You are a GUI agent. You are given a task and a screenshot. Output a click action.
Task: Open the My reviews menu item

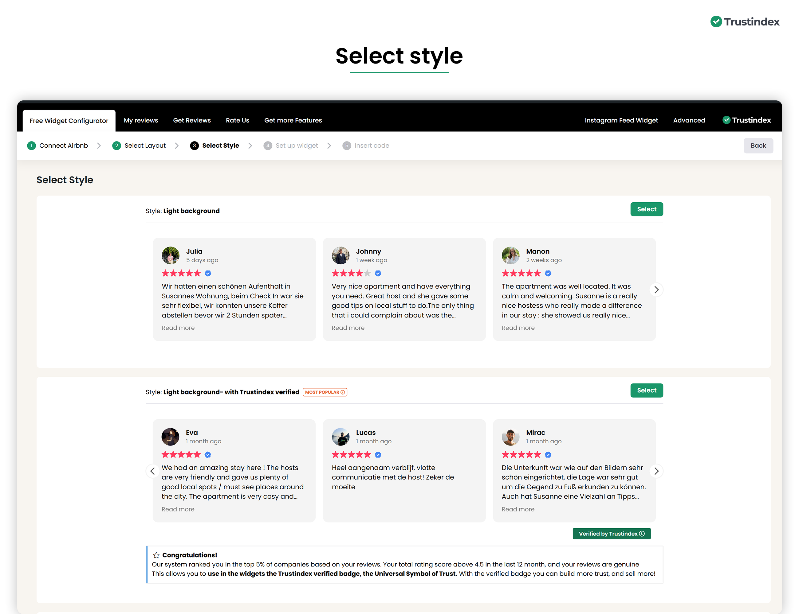140,120
